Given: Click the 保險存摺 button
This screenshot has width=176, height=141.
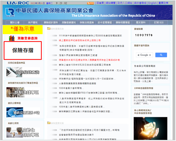Looking at the screenshot, I should [x=23, y=50].
